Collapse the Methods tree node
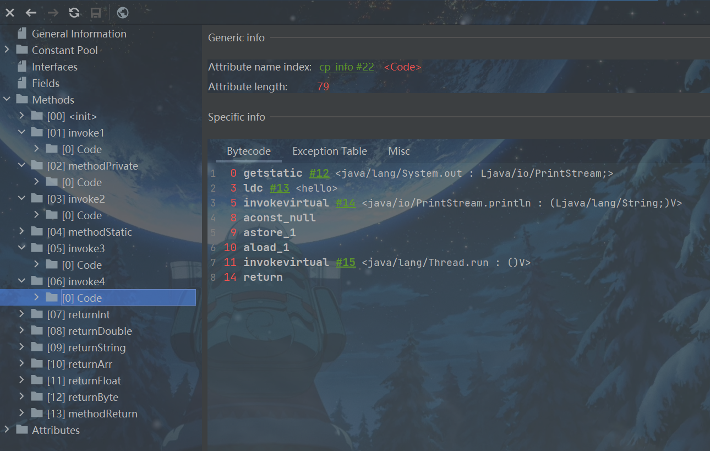Image resolution: width=710 pixels, height=451 pixels. (7, 100)
